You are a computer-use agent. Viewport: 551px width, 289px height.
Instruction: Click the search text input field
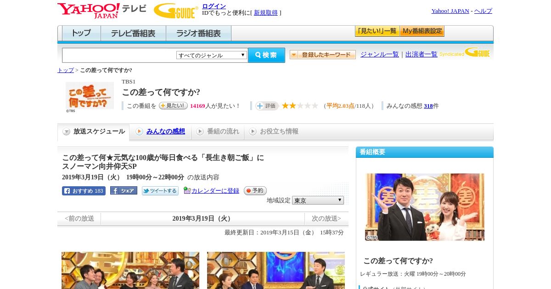tap(119, 55)
